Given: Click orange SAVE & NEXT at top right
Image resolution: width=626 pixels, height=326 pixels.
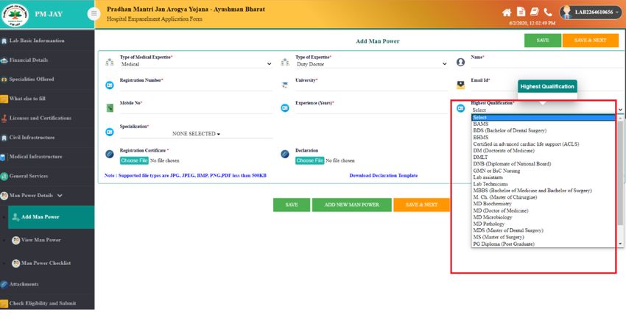Looking at the screenshot, I should (590, 40).
